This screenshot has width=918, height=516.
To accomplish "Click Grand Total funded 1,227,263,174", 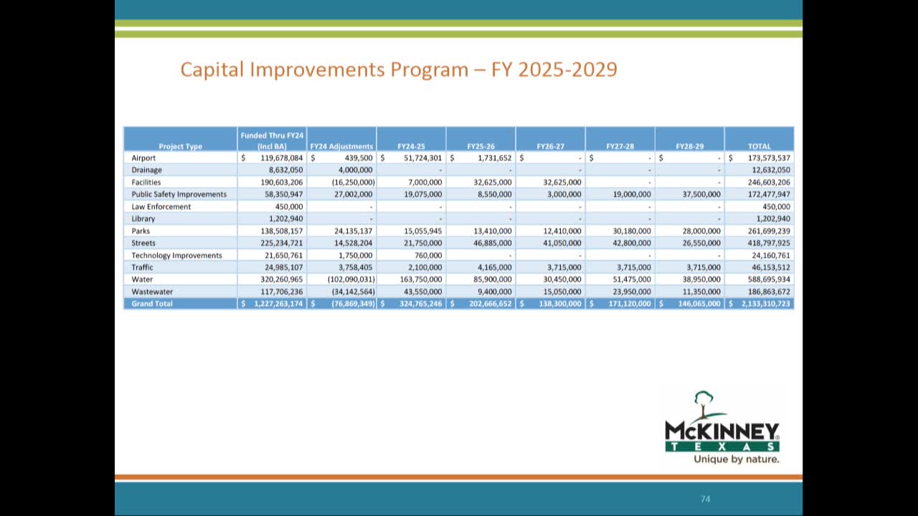I will point(278,304).
